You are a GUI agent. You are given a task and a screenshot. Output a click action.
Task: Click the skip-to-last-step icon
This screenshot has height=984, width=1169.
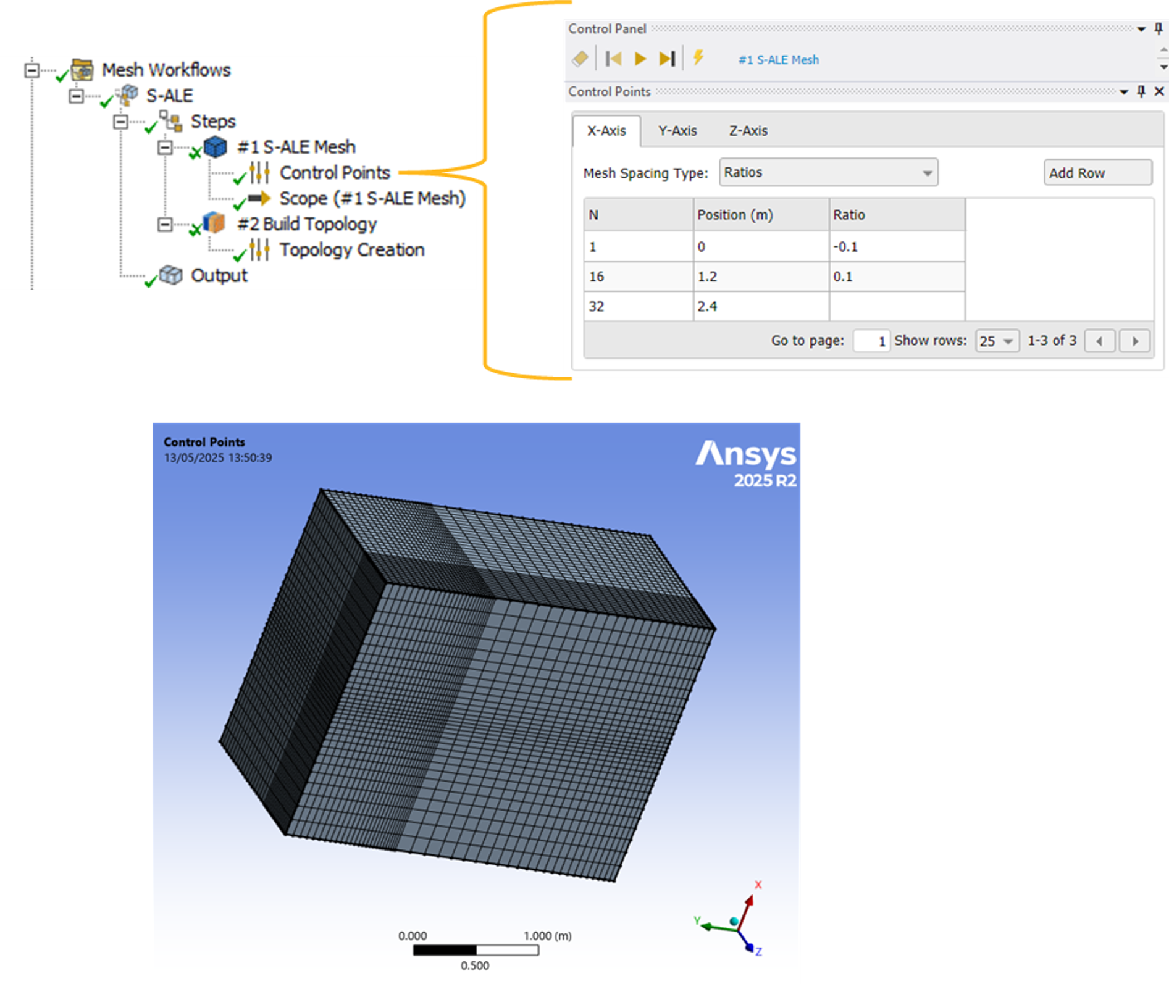[x=667, y=59]
